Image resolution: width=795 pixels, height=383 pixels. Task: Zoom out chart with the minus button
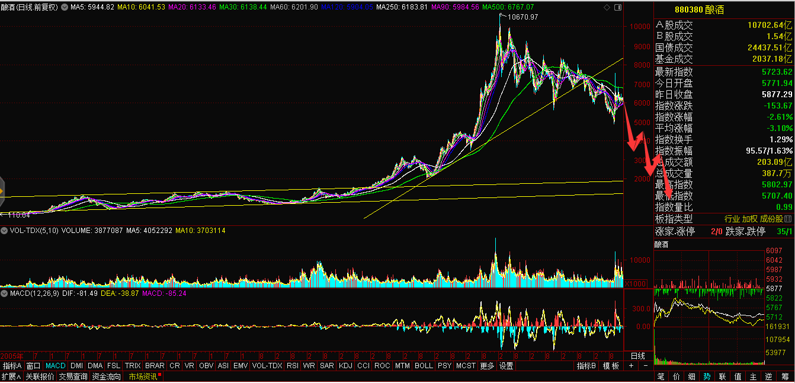tap(645, 366)
